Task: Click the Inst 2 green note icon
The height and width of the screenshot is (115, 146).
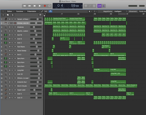Action: tap(6, 43)
